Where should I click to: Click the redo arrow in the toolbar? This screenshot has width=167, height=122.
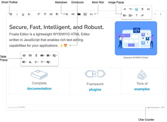[155, 14]
